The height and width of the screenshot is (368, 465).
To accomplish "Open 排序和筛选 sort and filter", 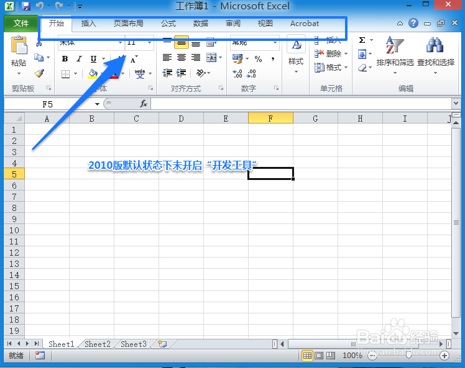I will click(x=395, y=55).
